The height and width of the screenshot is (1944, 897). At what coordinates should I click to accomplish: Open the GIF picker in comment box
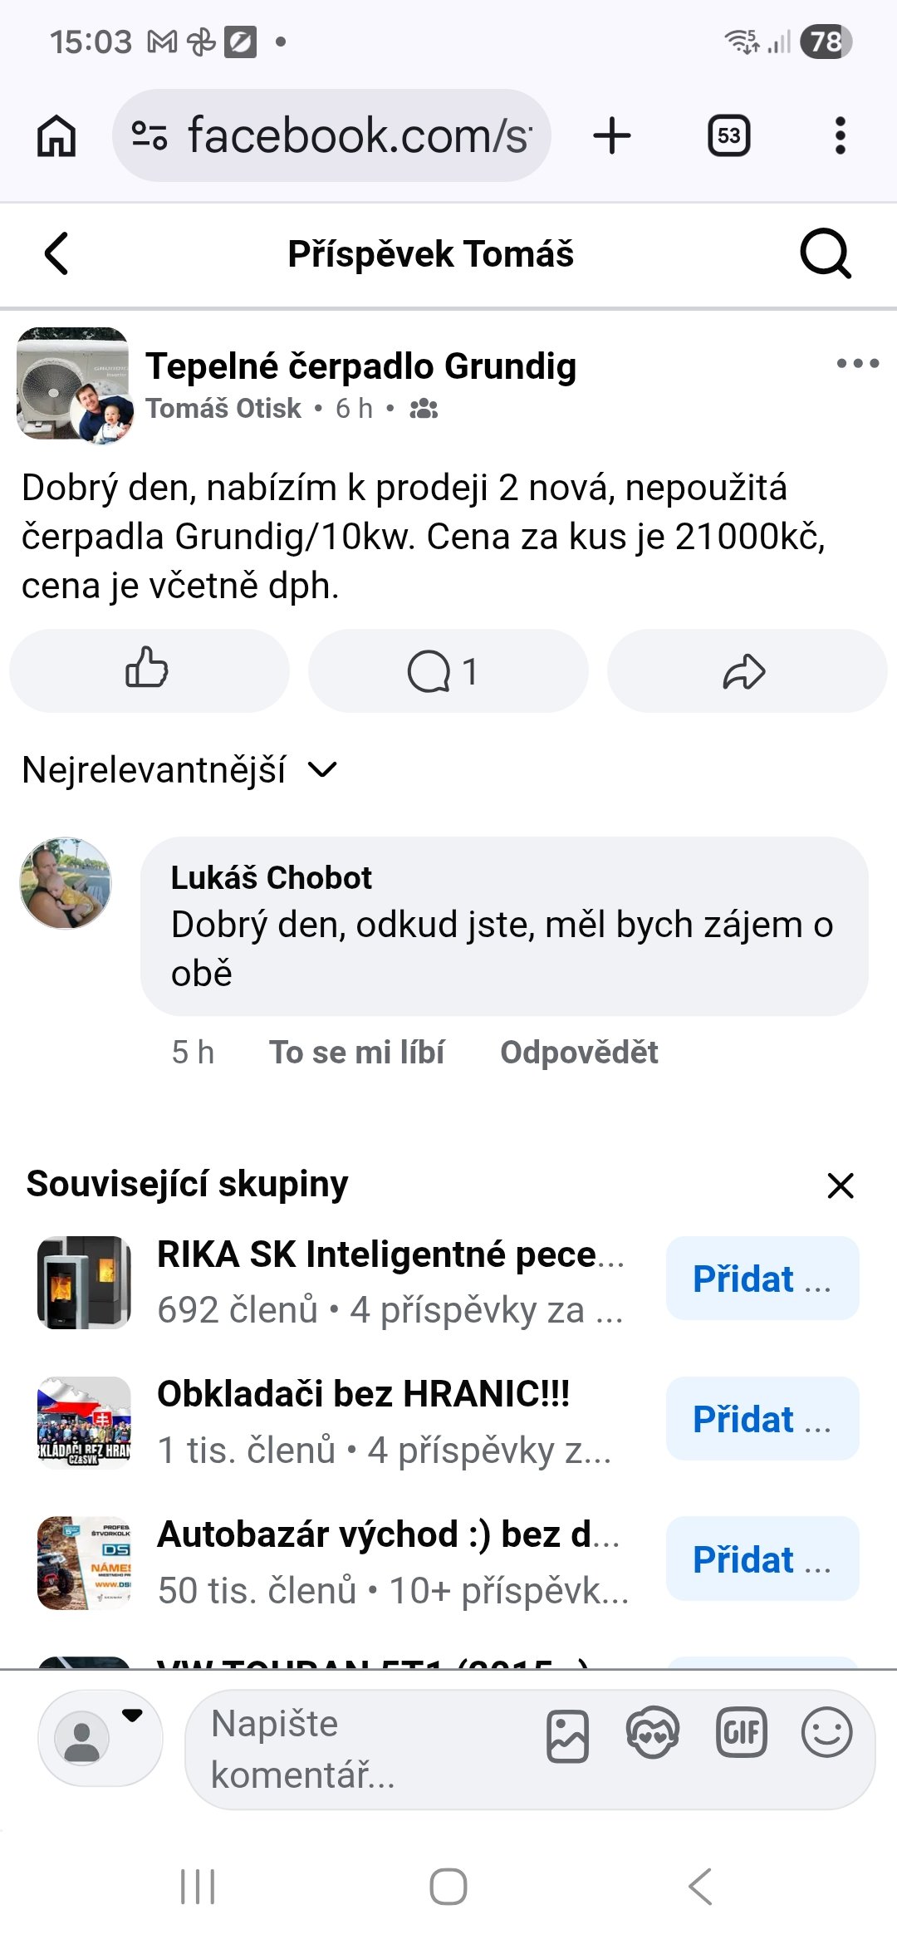741,1733
